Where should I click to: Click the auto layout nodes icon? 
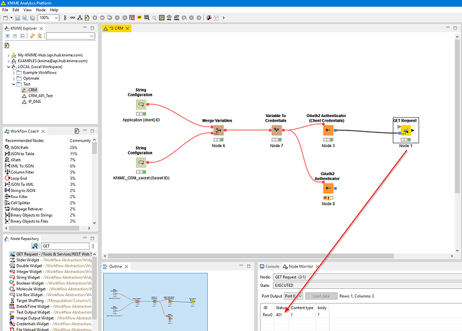80,17
